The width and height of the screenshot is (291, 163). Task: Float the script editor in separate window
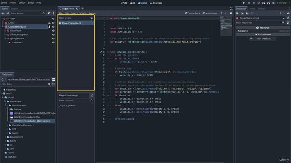click(231, 13)
